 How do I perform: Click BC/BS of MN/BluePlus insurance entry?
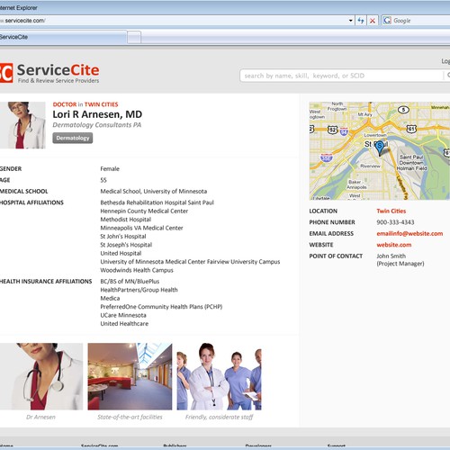click(130, 282)
